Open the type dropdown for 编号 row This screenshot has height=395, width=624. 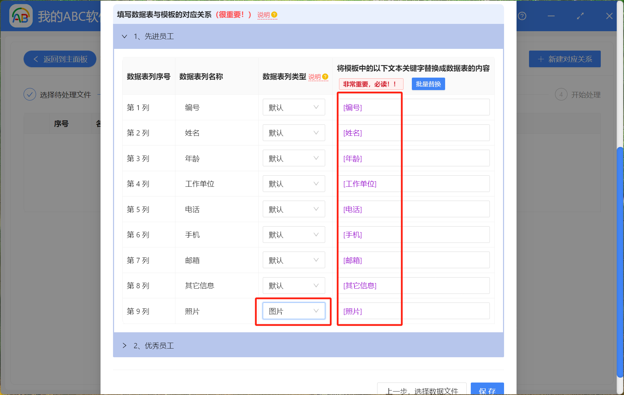(x=294, y=107)
